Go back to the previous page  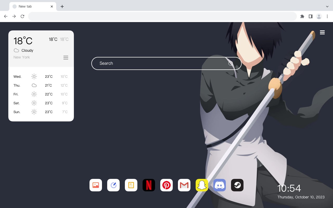pos(6,16)
